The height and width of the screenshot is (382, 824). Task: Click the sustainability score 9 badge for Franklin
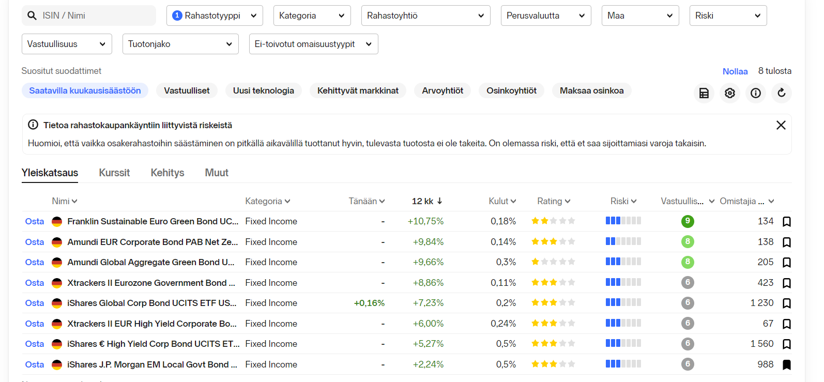(x=688, y=221)
